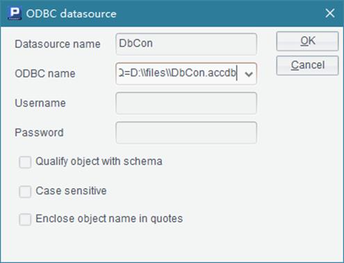Confirm settings with the OK button

(307, 41)
